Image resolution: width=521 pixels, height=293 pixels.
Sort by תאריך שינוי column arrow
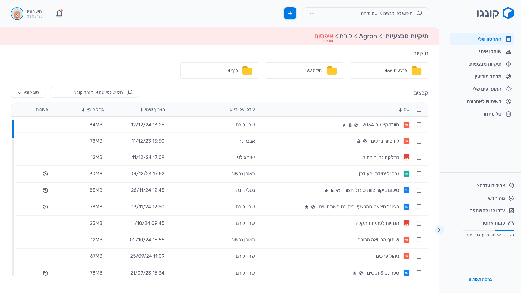tap(142, 110)
